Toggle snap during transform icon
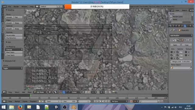 [x=98, y=92]
